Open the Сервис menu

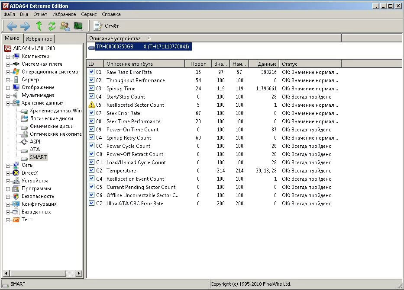(x=89, y=14)
